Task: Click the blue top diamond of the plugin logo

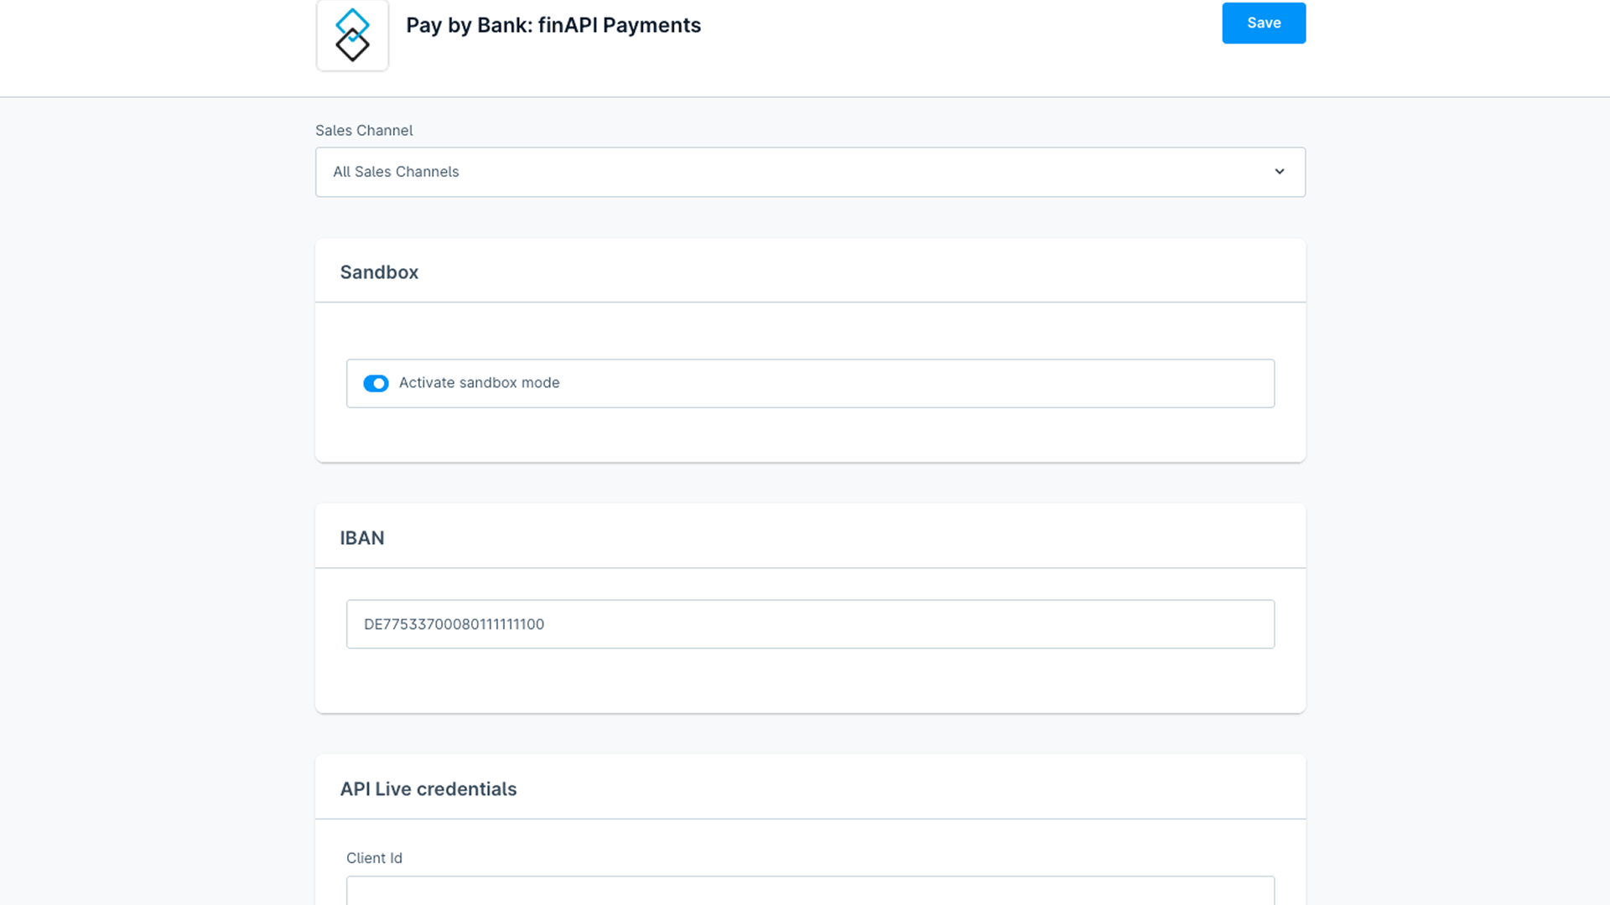Action: (x=352, y=22)
